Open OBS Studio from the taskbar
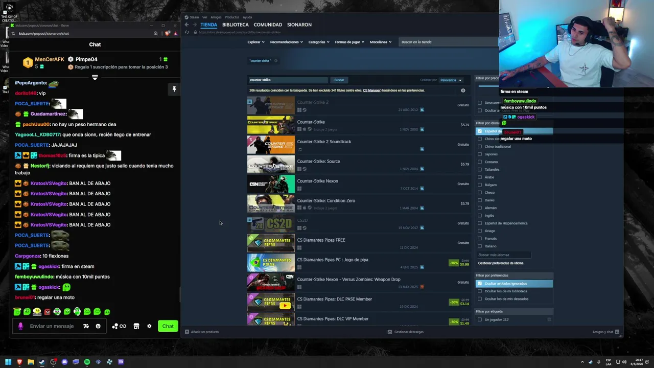 click(53, 362)
